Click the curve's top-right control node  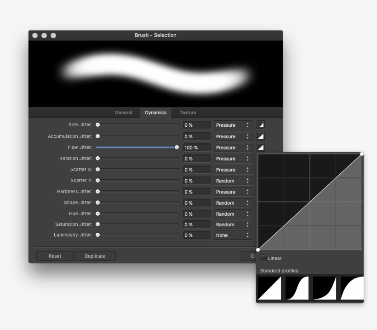(362, 154)
